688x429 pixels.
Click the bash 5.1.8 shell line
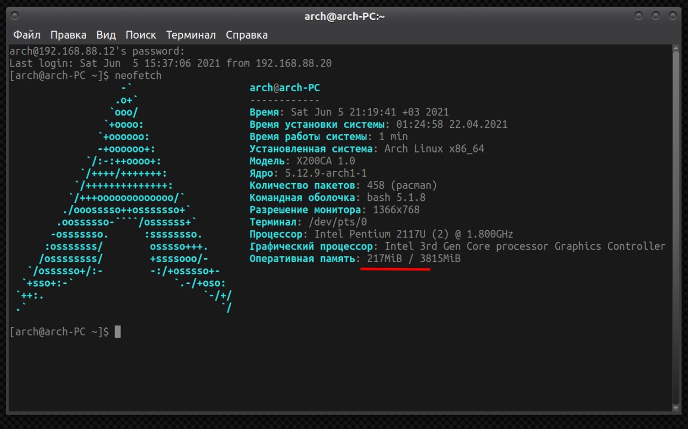(338, 198)
